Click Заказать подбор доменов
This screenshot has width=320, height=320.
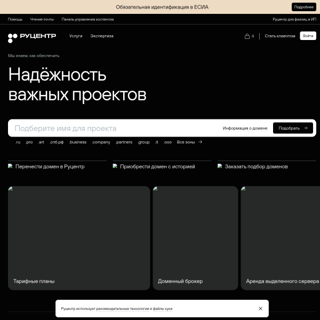[x=257, y=166]
